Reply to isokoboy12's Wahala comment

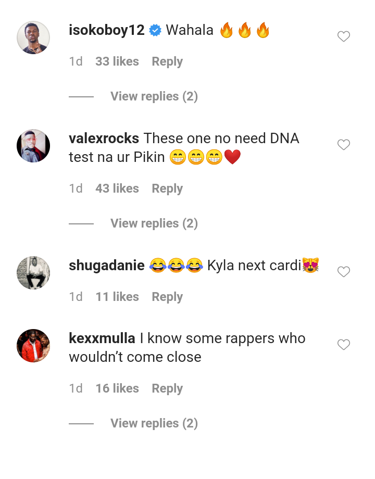pos(167,61)
